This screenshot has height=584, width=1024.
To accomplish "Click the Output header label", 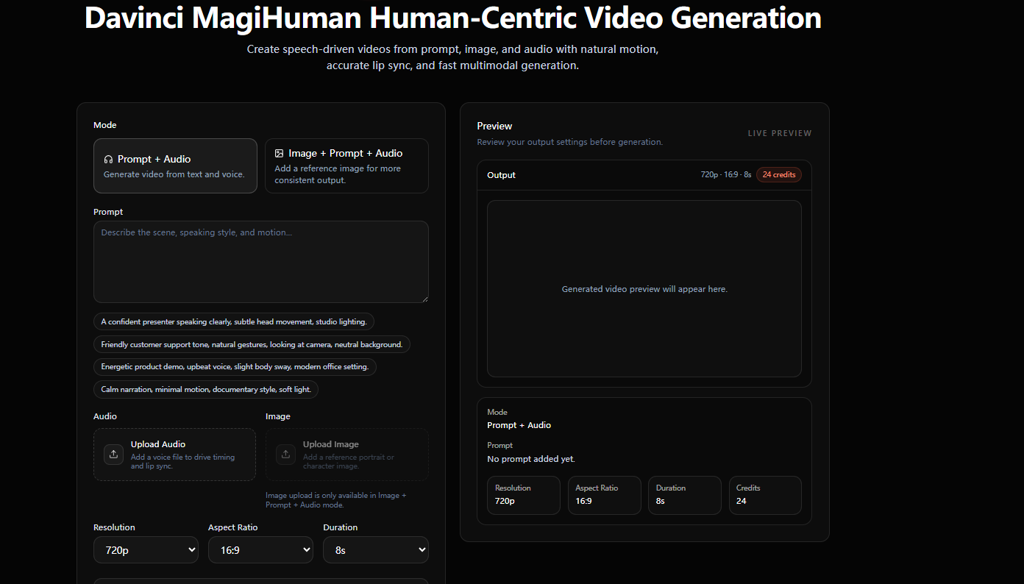I will (501, 175).
